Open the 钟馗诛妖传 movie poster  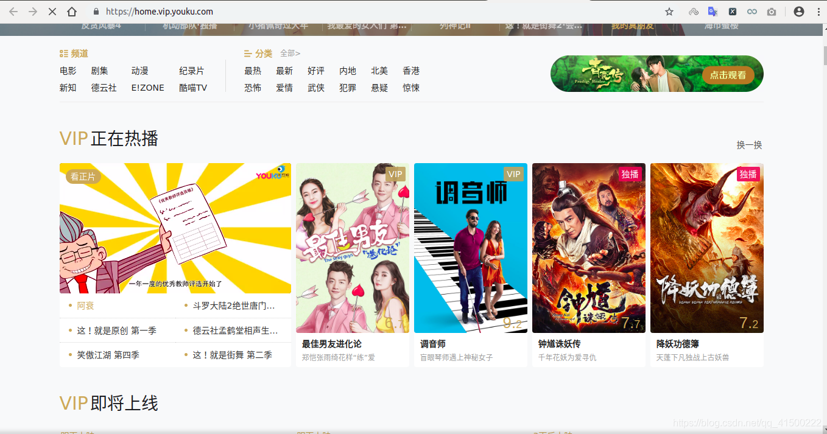[589, 248]
